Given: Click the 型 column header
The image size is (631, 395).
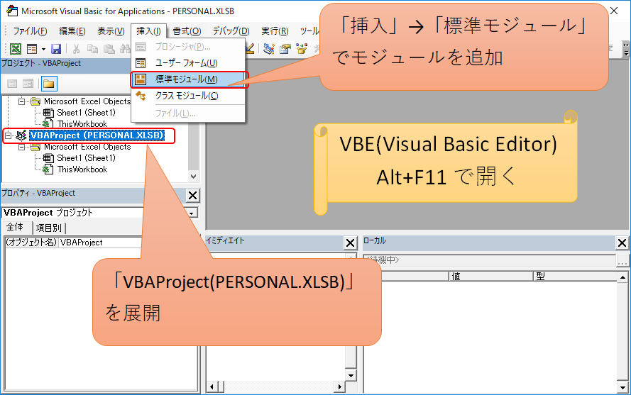Looking at the screenshot, I should click(575, 277).
